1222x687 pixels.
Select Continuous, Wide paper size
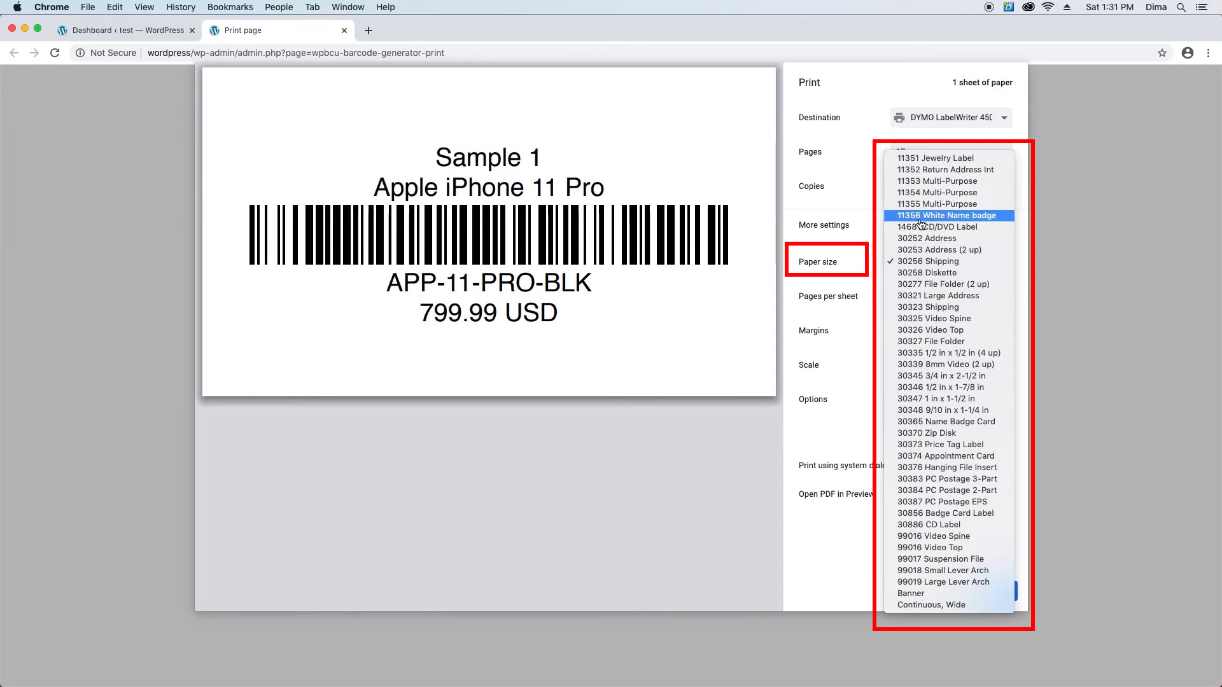tap(949, 605)
